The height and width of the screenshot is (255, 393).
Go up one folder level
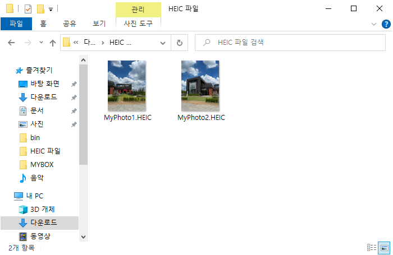click(53, 43)
